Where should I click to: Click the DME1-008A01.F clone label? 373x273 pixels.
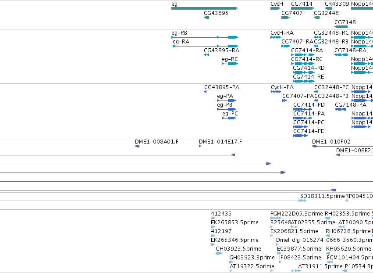coord(156,142)
